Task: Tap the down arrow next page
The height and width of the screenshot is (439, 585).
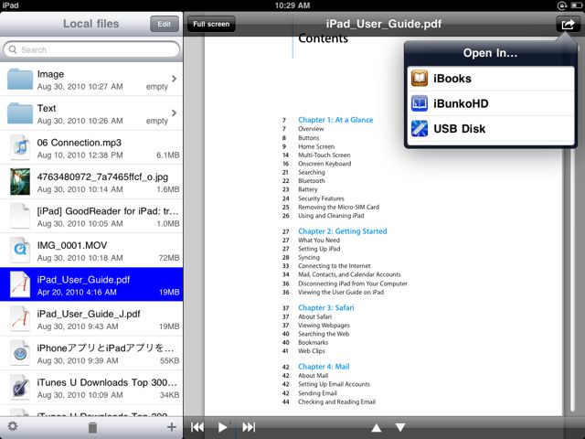Action: [400, 428]
